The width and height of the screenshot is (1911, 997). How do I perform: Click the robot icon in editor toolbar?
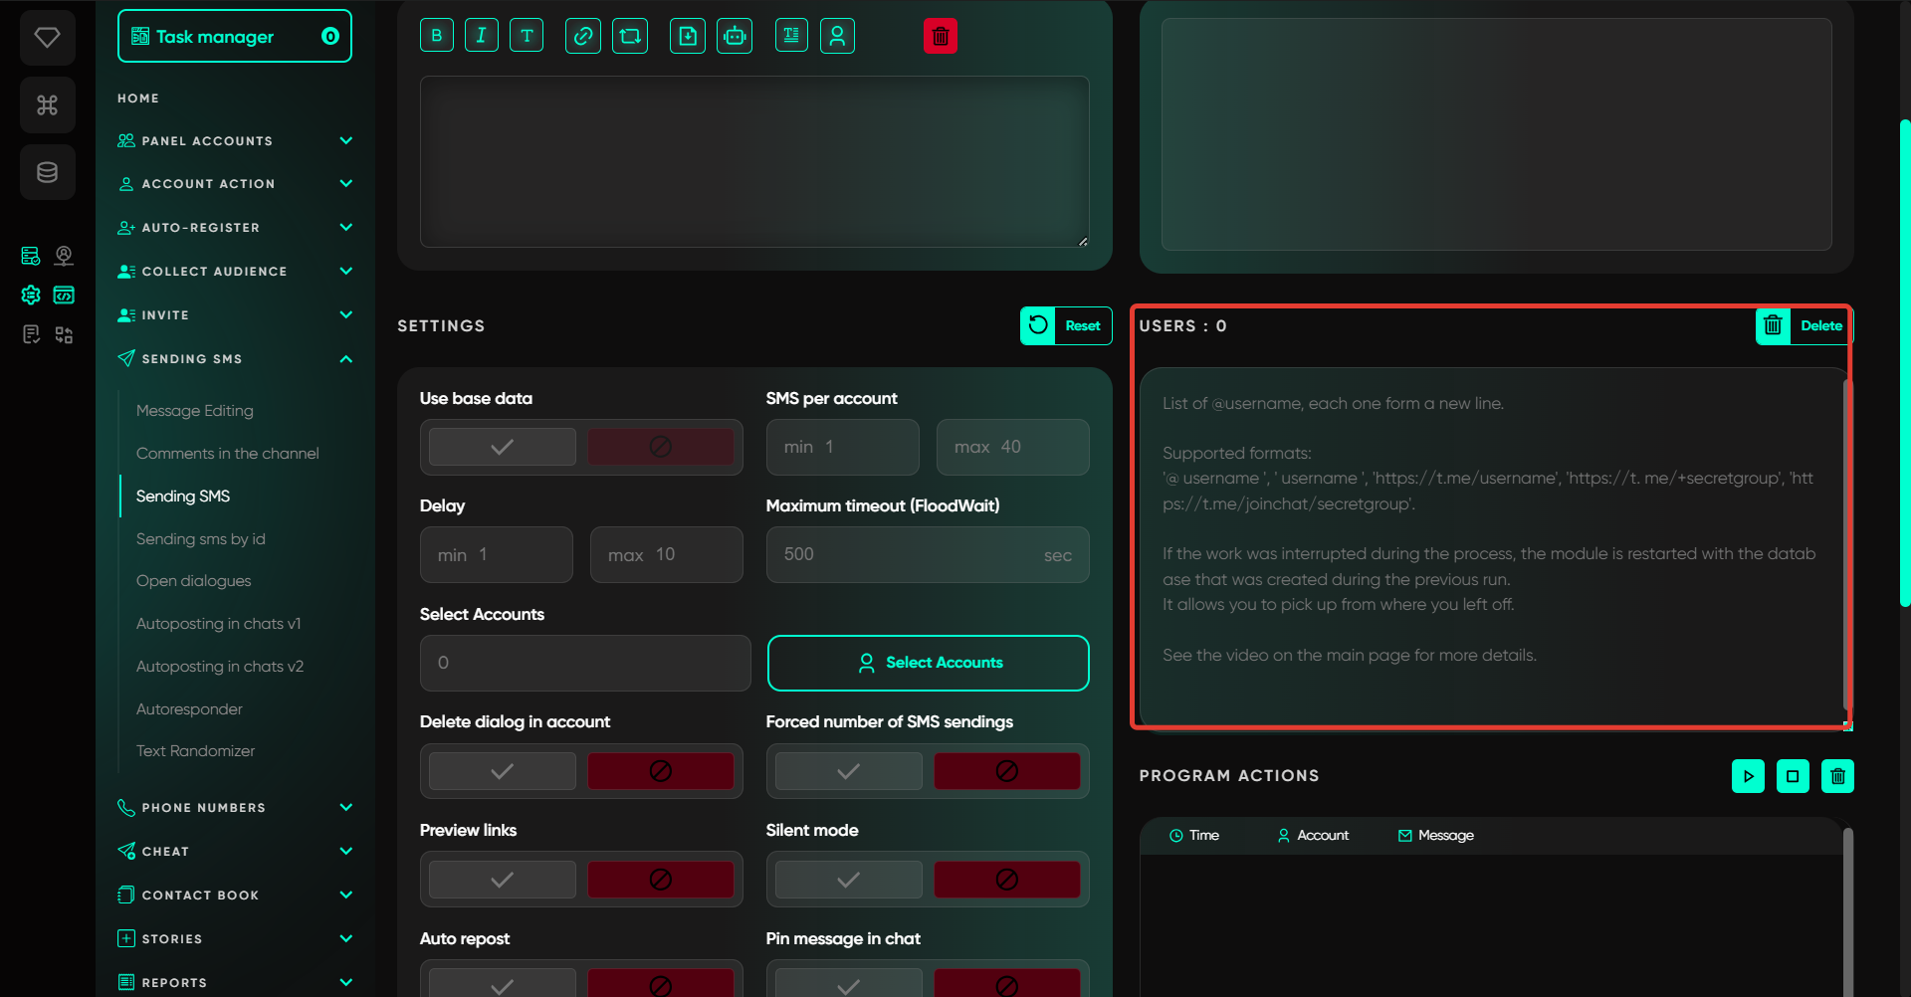coord(735,36)
